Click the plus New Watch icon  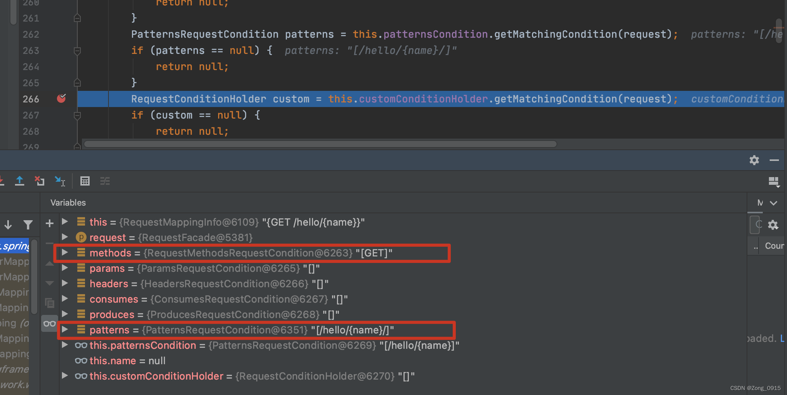[50, 223]
